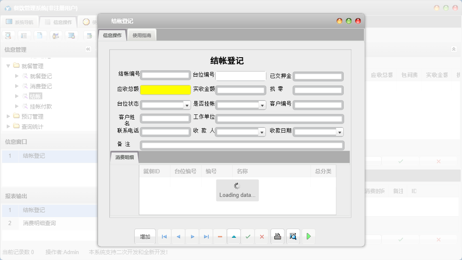Open print preview in the checkout dialog
Image resolution: width=462 pixels, height=260 pixels.
click(293, 236)
